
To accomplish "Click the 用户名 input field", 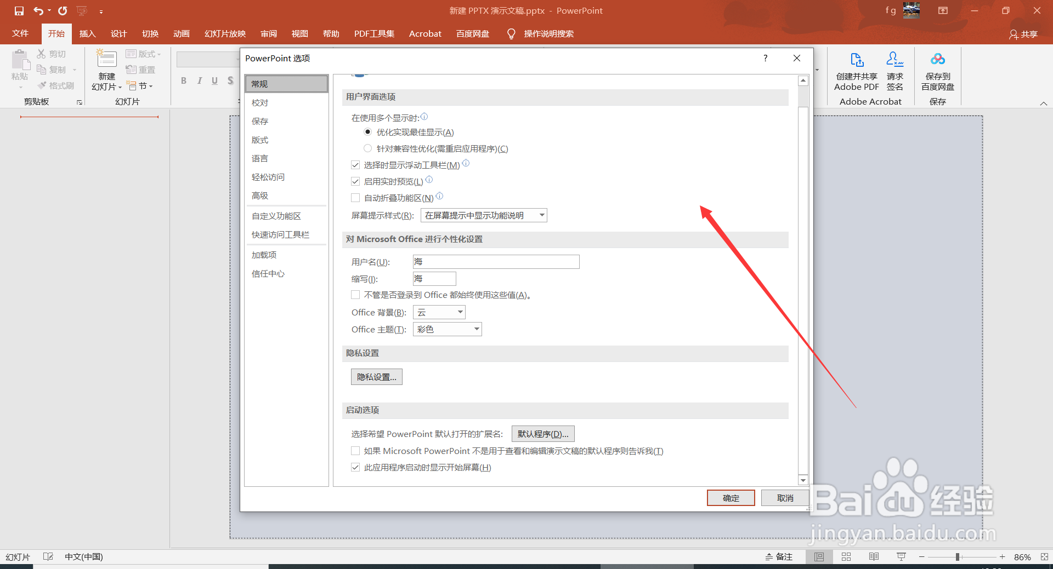I will click(x=495, y=261).
